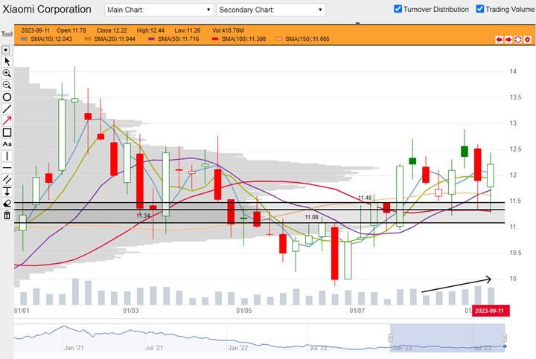Select the Aa text annotation tool
The width and height of the screenshot is (536, 359).
[x=7, y=144]
